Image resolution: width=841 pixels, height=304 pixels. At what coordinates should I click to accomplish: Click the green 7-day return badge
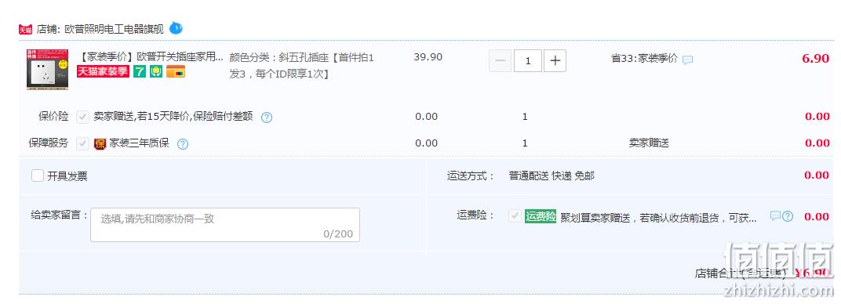click(x=140, y=71)
